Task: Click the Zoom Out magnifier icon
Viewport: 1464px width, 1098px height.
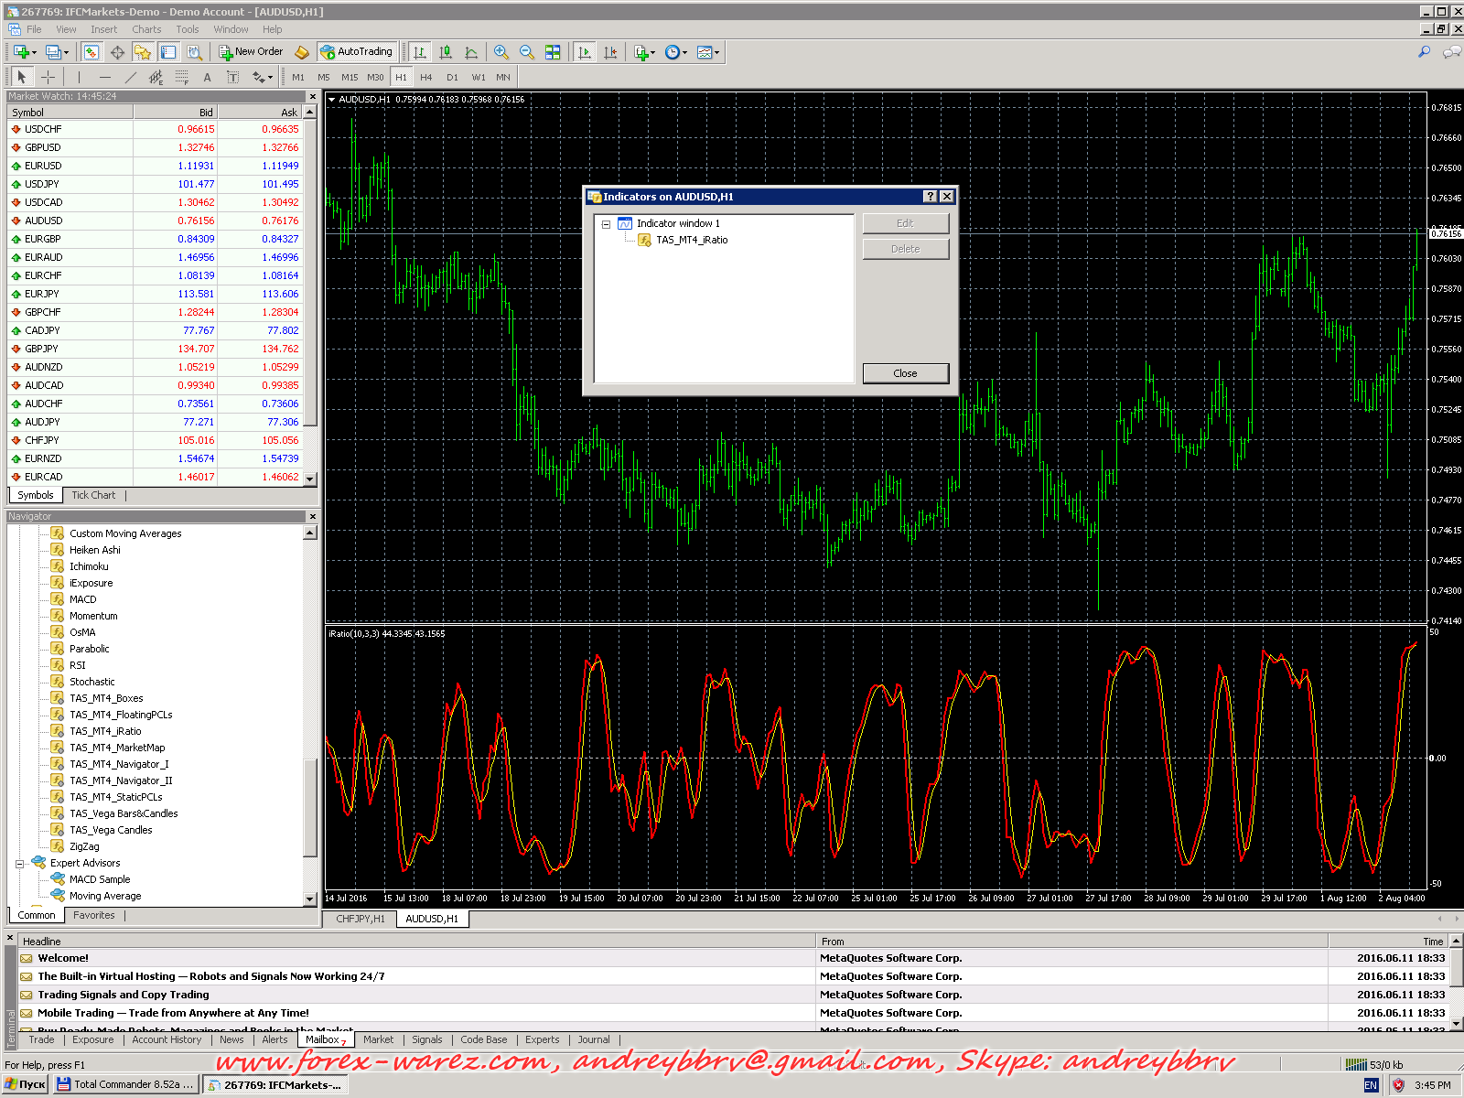Action: click(x=526, y=52)
